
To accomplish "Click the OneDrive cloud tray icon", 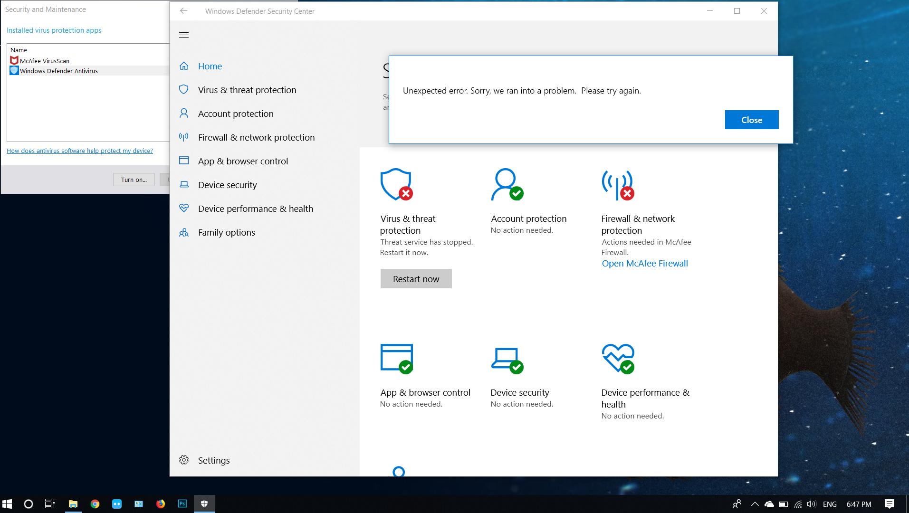I will [x=769, y=504].
